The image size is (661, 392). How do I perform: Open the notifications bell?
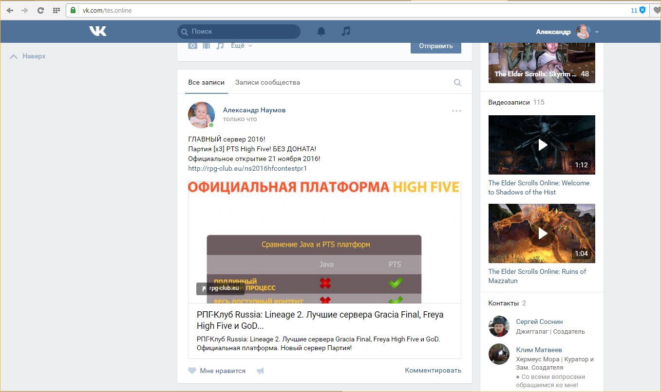pyautogui.click(x=321, y=32)
